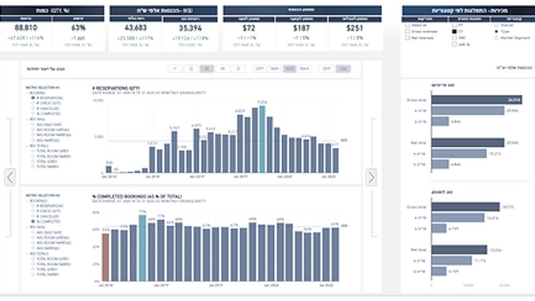Image resolution: width=535 pixels, height=301 pixels.
Task: Click the OFF button next to ON
Action: coord(326,69)
